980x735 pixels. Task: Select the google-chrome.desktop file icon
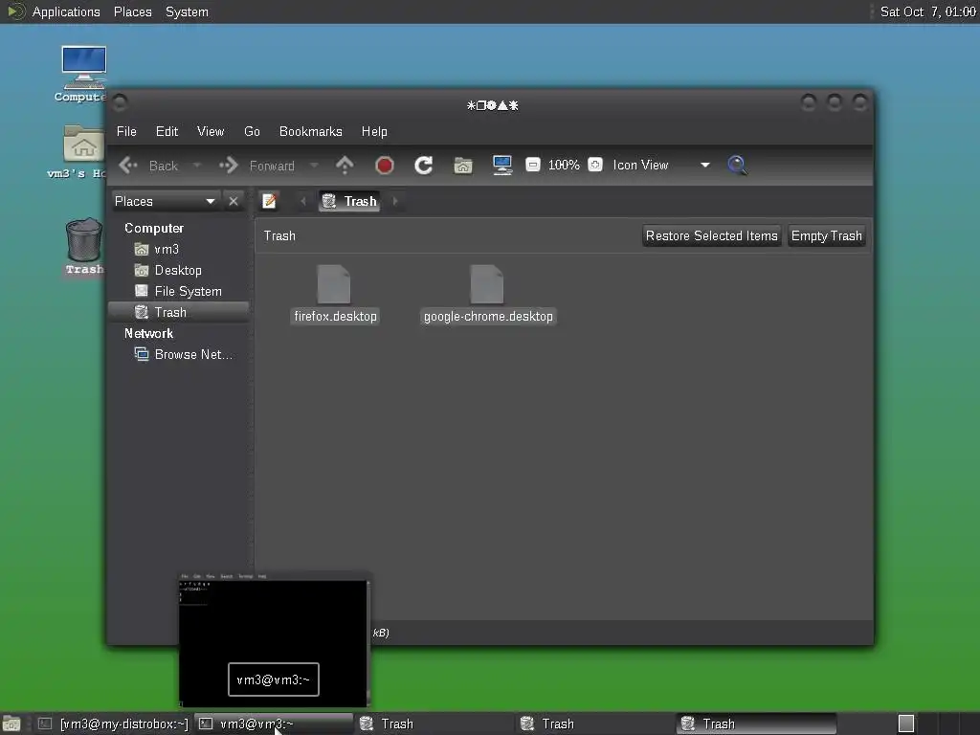pyautogui.click(x=487, y=284)
